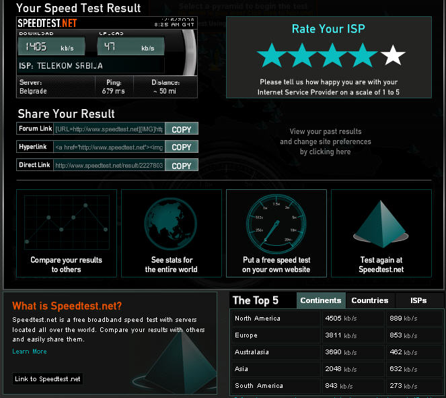
Task: Rate ISP with the fifth white star
Action: pyautogui.click(x=393, y=55)
